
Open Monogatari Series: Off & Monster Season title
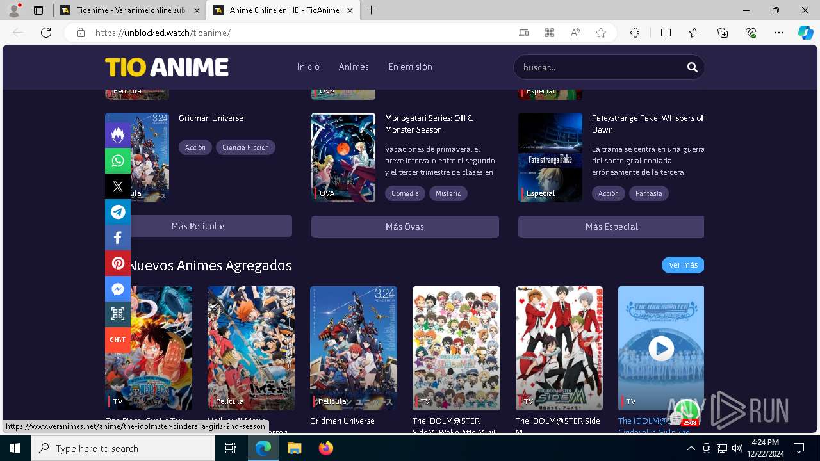[429, 124]
